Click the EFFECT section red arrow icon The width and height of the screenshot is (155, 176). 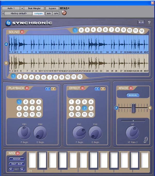pos(82,88)
